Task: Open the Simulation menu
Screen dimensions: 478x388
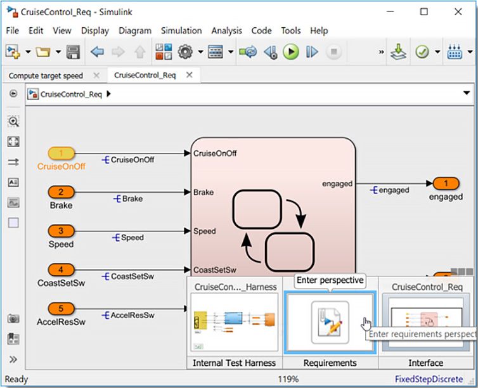Action: point(181,30)
